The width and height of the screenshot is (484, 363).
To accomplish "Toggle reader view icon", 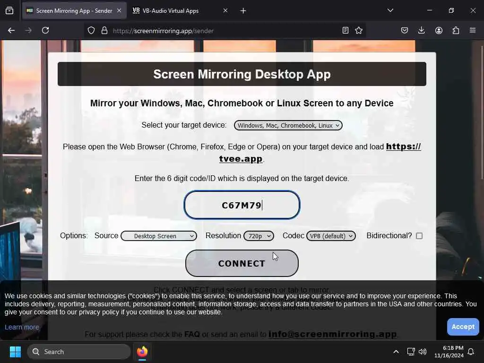I will pos(346,30).
